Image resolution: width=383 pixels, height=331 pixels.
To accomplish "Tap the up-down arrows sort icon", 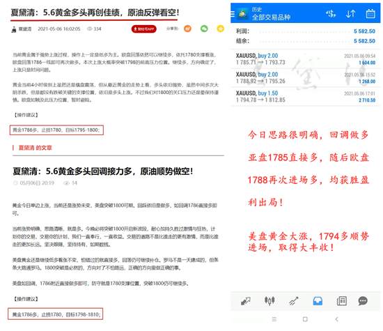I will point(350,14).
